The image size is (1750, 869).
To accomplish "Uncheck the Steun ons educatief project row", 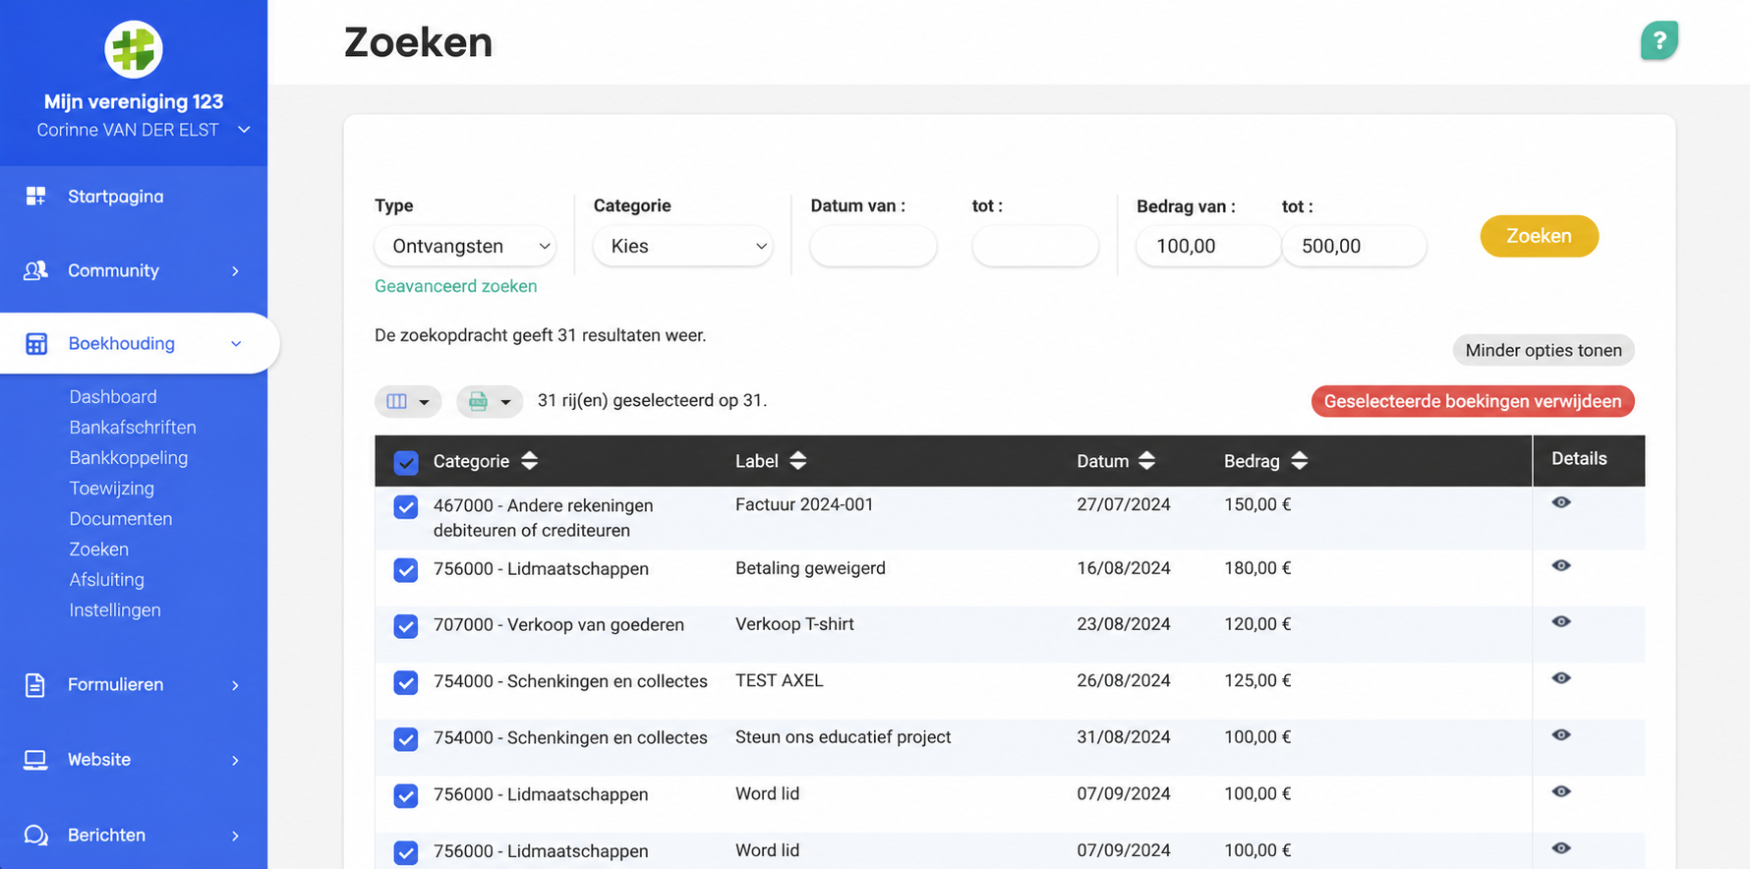I will 406,739.
